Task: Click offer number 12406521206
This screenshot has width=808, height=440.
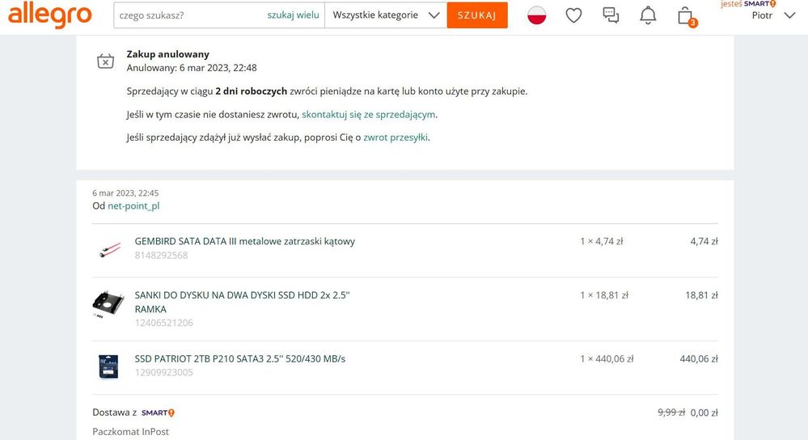Action: 164,323
